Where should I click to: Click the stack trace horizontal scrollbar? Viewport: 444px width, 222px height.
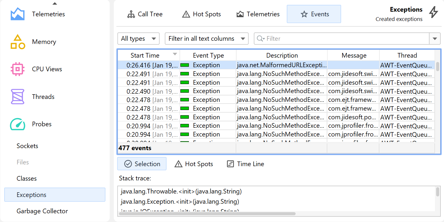point(207,214)
